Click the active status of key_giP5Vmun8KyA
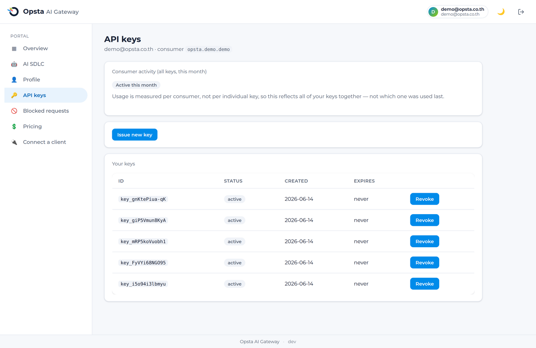The width and height of the screenshot is (536, 348). point(234,220)
